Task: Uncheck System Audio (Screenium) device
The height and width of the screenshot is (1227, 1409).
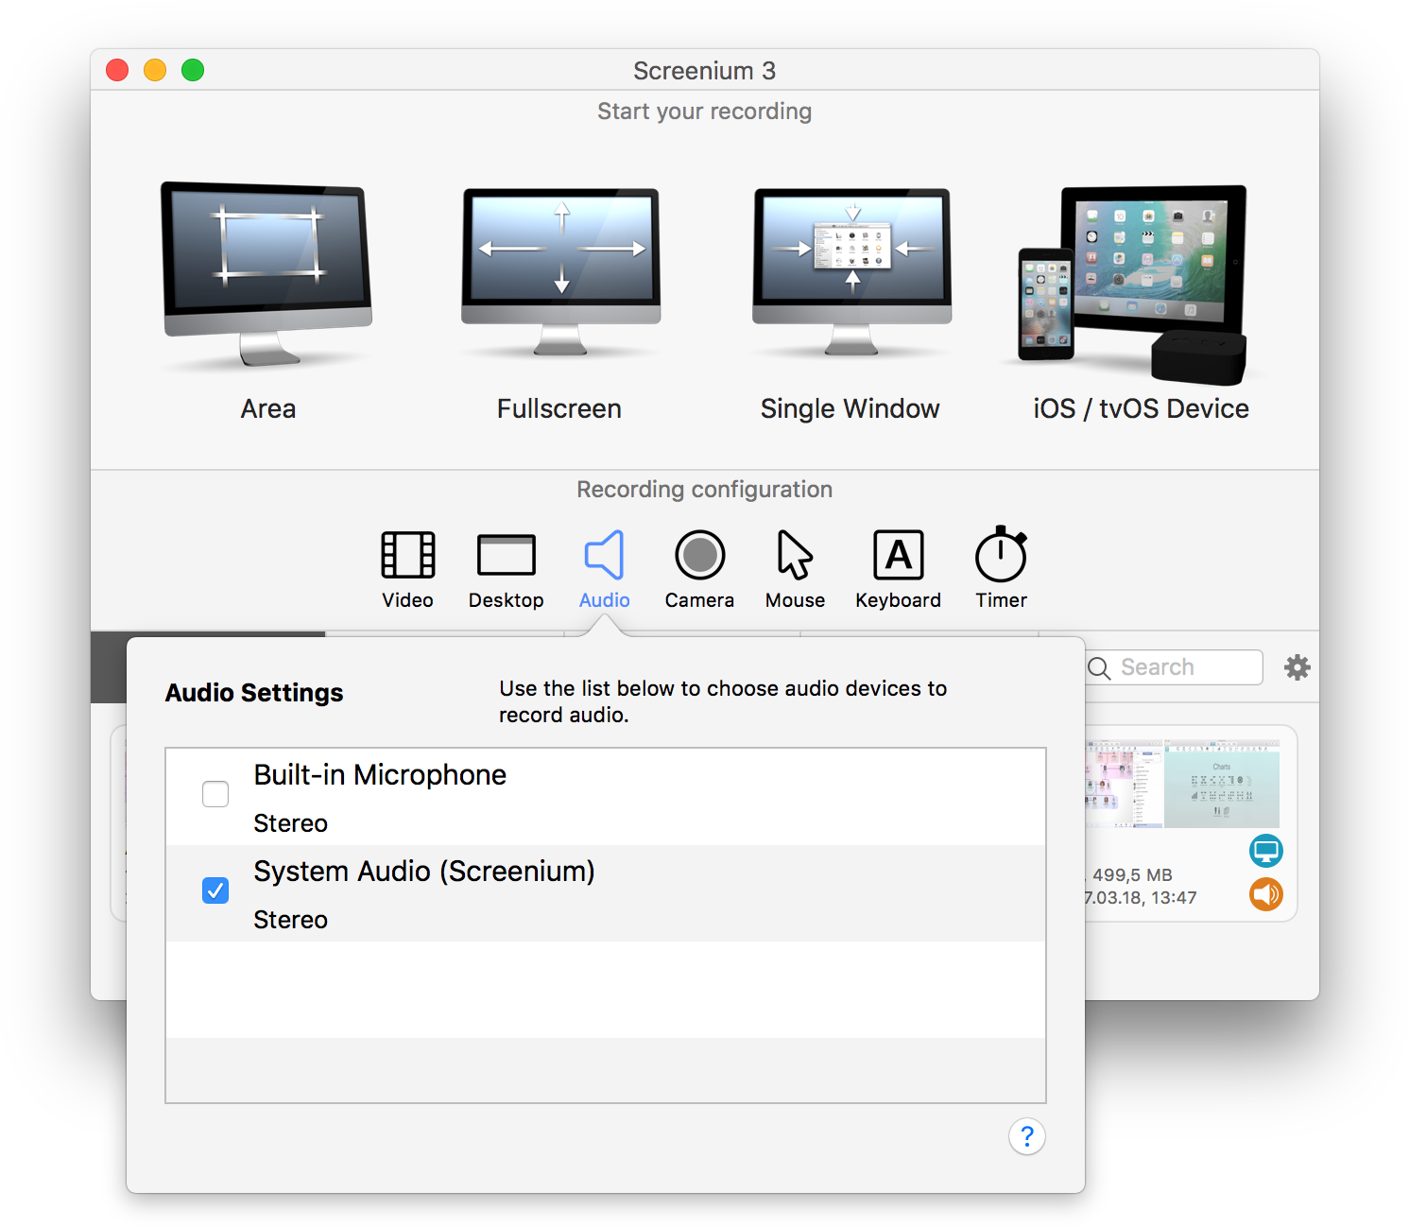Action: (x=215, y=890)
